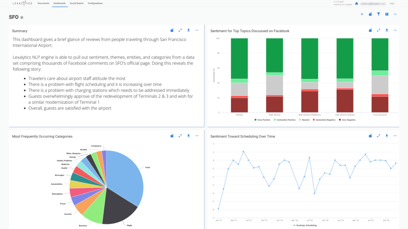Click the Food_and_Drink stacked bar
This screenshot has height=229, width=408.
click(x=380, y=75)
